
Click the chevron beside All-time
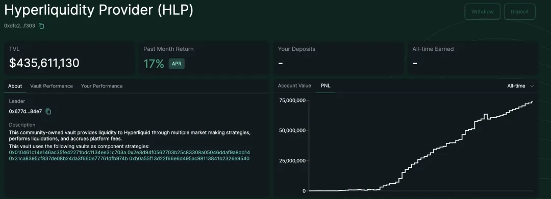tap(532, 86)
